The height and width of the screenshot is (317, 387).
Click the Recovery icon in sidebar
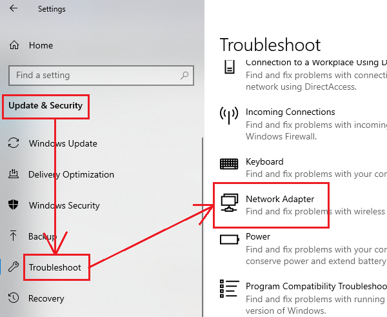point(14,298)
